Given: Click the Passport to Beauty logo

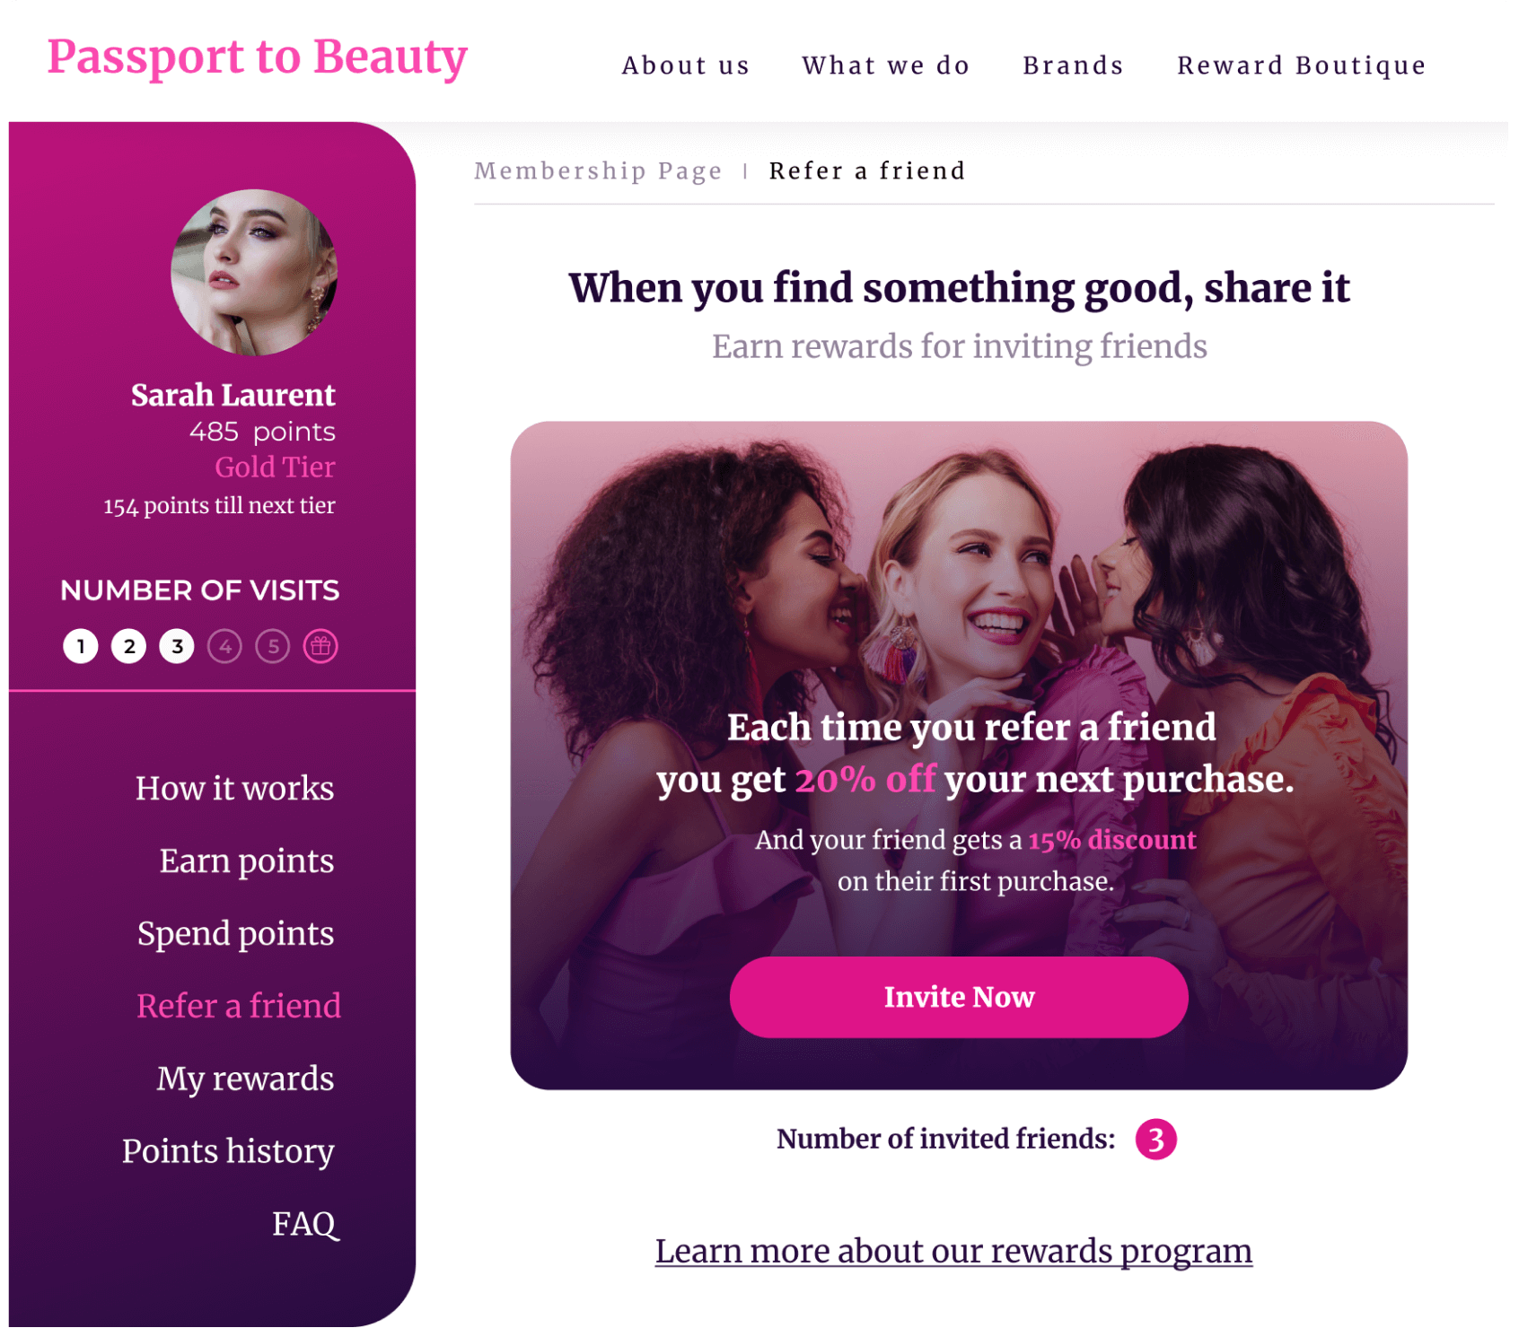Looking at the screenshot, I should click(258, 57).
